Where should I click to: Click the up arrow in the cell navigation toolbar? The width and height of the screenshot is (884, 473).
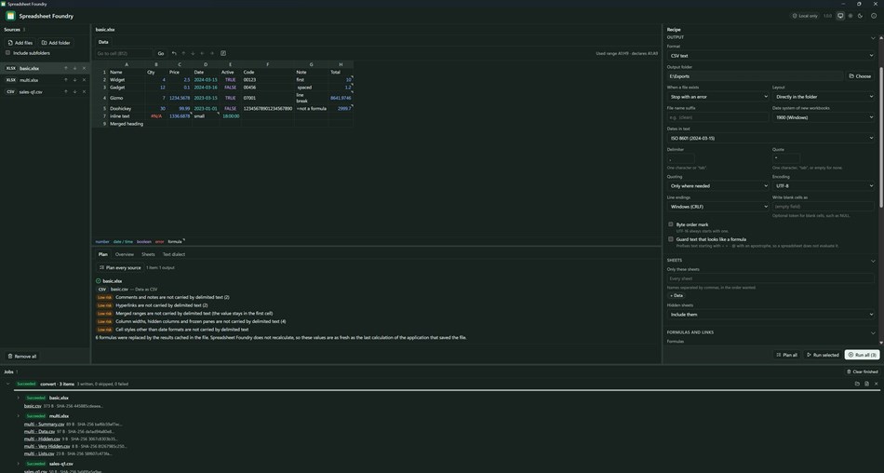183,54
